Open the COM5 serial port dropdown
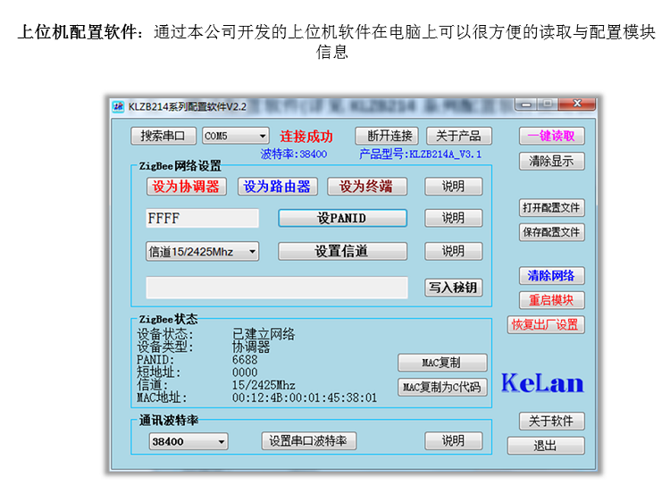 (x=236, y=136)
